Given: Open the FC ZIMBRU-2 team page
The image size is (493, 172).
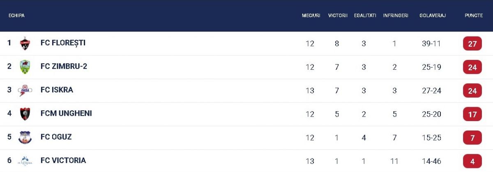Looking at the screenshot, I should [64, 67].
